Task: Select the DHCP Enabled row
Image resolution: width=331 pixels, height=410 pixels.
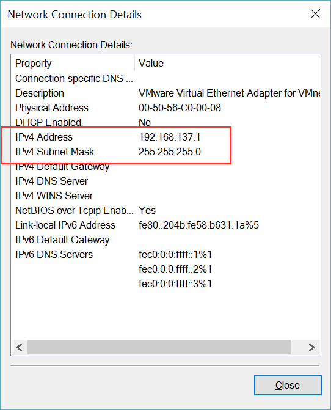Action: coord(166,122)
